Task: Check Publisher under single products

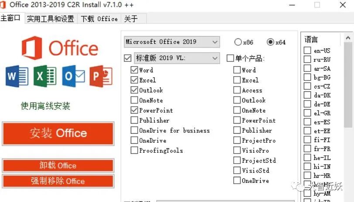Action: click(x=237, y=130)
